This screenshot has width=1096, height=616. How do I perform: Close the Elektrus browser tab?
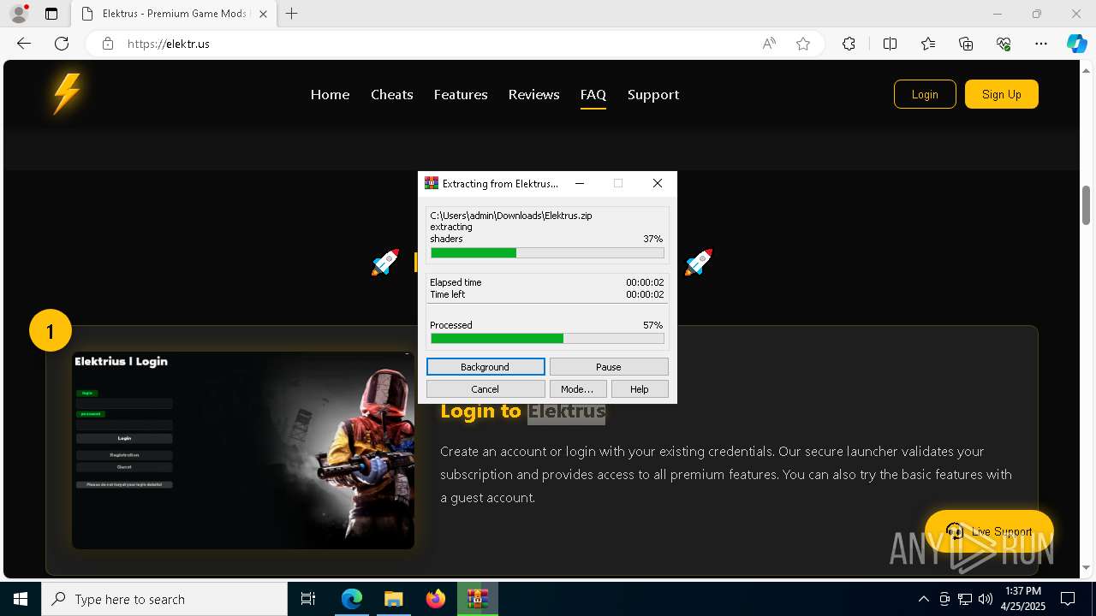click(263, 14)
